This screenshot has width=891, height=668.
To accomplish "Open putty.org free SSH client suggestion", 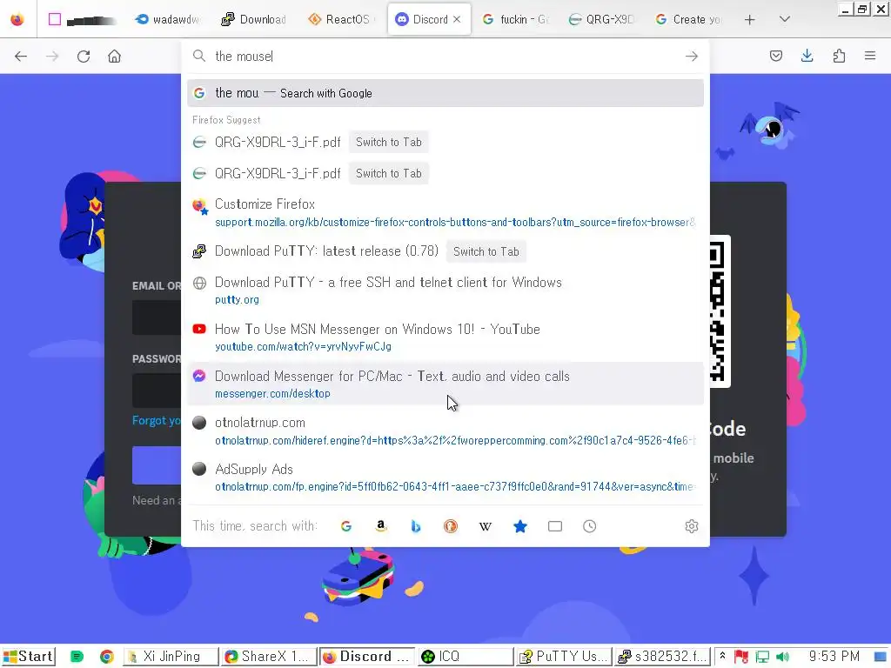I will point(445,291).
